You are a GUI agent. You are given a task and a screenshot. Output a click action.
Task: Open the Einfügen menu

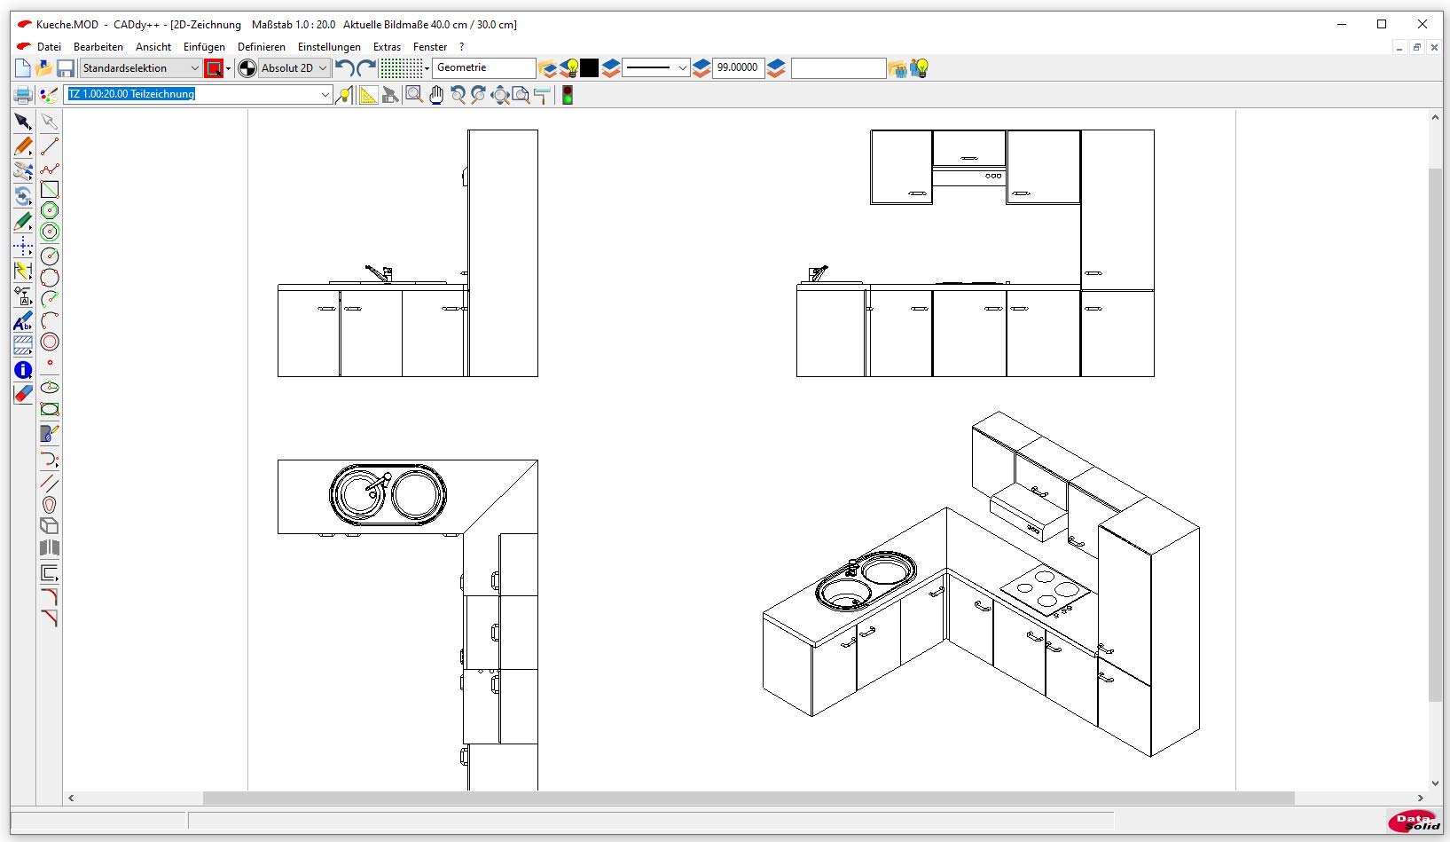(x=204, y=47)
